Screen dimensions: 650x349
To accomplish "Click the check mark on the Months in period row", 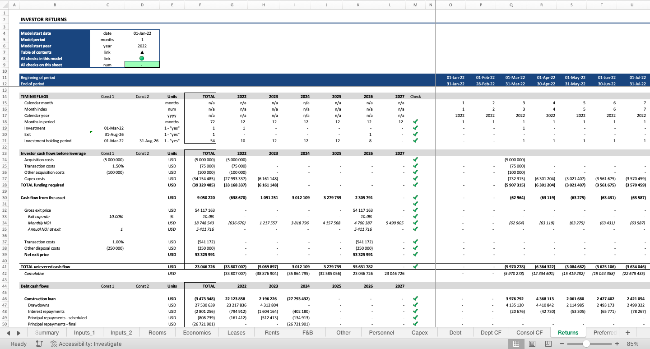I will pos(415,121).
